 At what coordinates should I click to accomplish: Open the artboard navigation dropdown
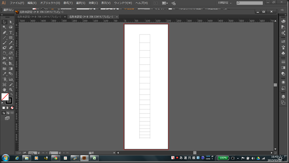(60, 153)
